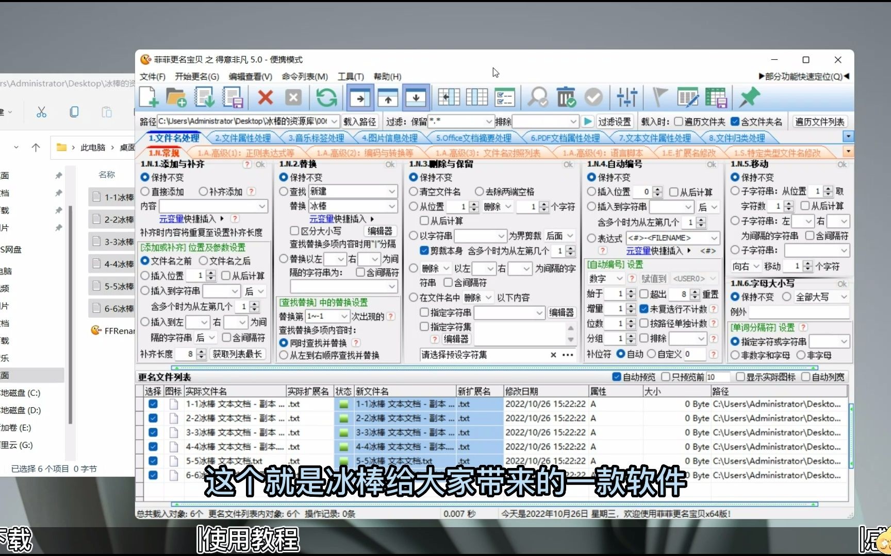Increase the 补齐长度 stepper value

[202, 351]
